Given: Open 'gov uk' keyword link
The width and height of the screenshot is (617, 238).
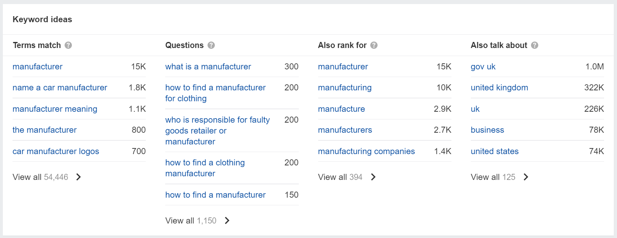Looking at the screenshot, I should coord(483,67).
